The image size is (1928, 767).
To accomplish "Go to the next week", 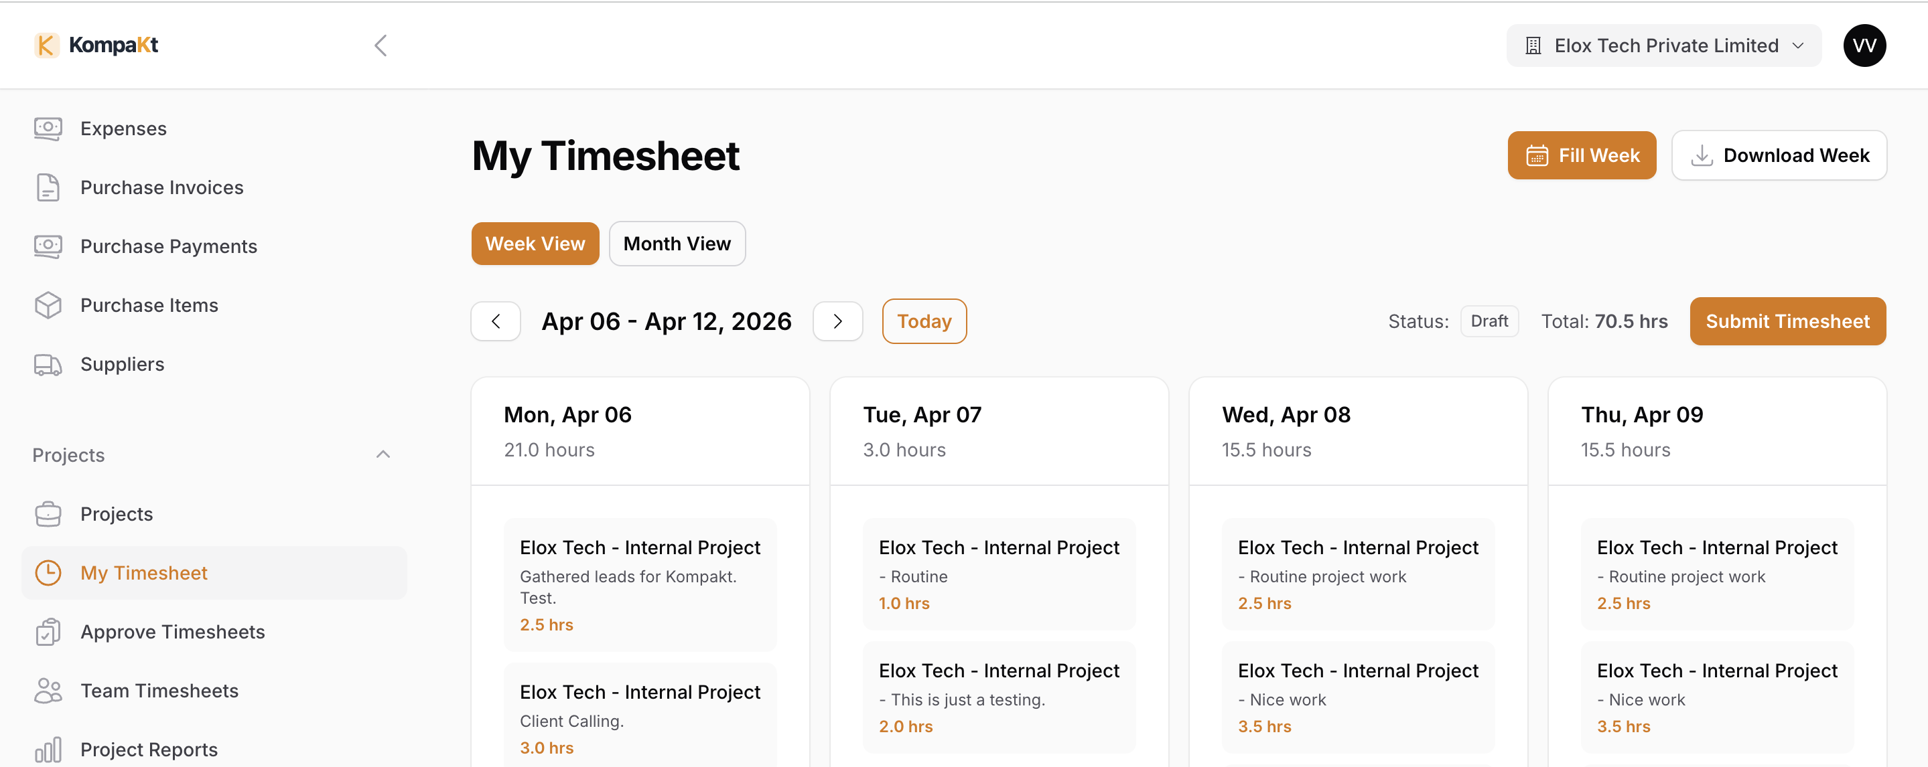I will tap(837, 321).
